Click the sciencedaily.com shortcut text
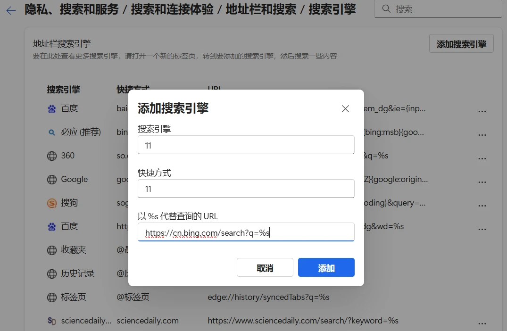Image resolution: width=507 pixels, height=331 pixels. click(148, 321)
